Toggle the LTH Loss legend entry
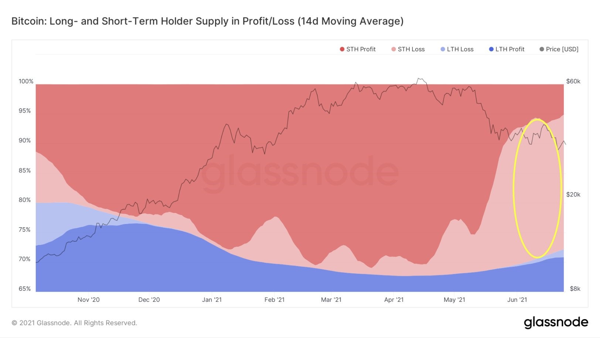The width and height of the screenshot is (600, 338). click(x=457, y=49)
